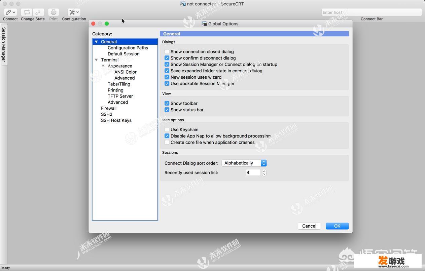Collapse the Appearance category triangle
Viewport: 425px width, 271px height.
coord(103,66)
